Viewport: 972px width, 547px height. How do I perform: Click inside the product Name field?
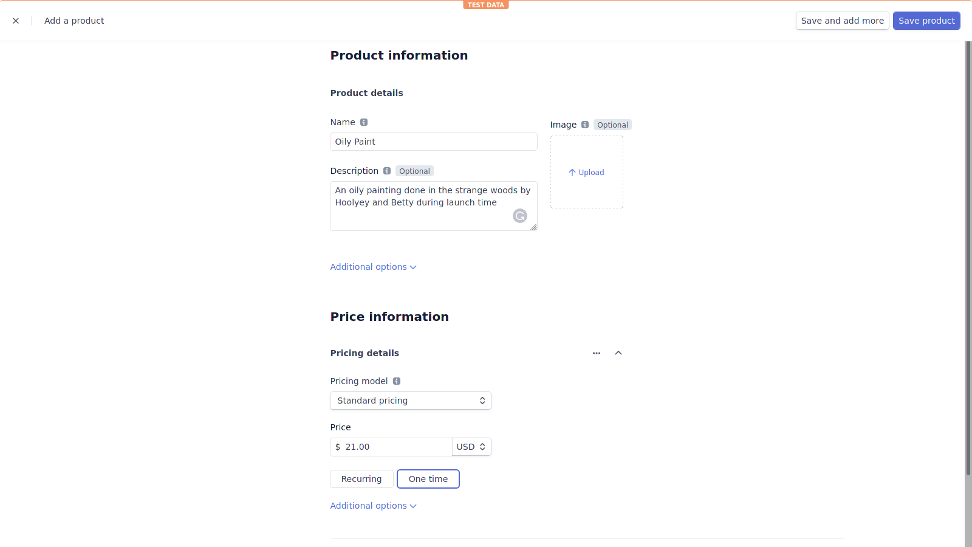coord(433,142)
